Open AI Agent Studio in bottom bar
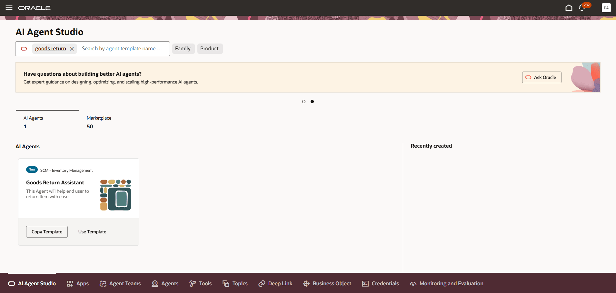This screenshot has height=293, width=616. 32,283
